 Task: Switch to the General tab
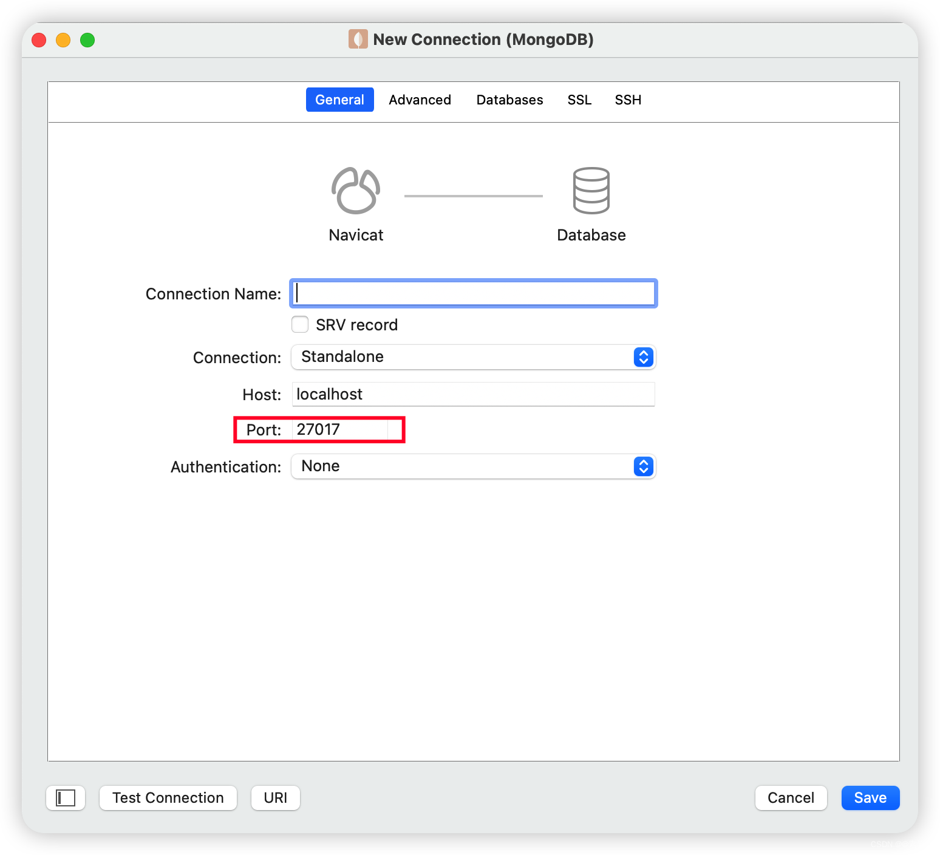click(x=340, y=100)
